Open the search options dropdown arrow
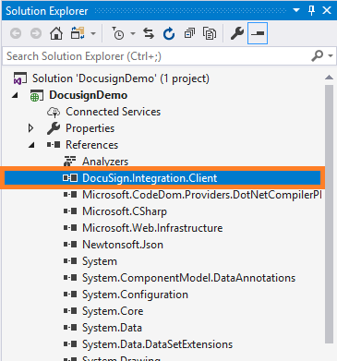 click(331, 56)
